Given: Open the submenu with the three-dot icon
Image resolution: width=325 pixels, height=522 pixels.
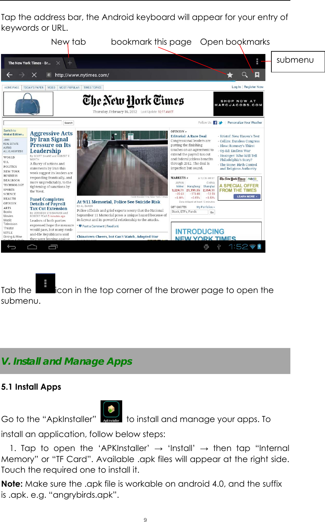Looking at the screenshot, I should pyautogui.click(x=257, y=61).
